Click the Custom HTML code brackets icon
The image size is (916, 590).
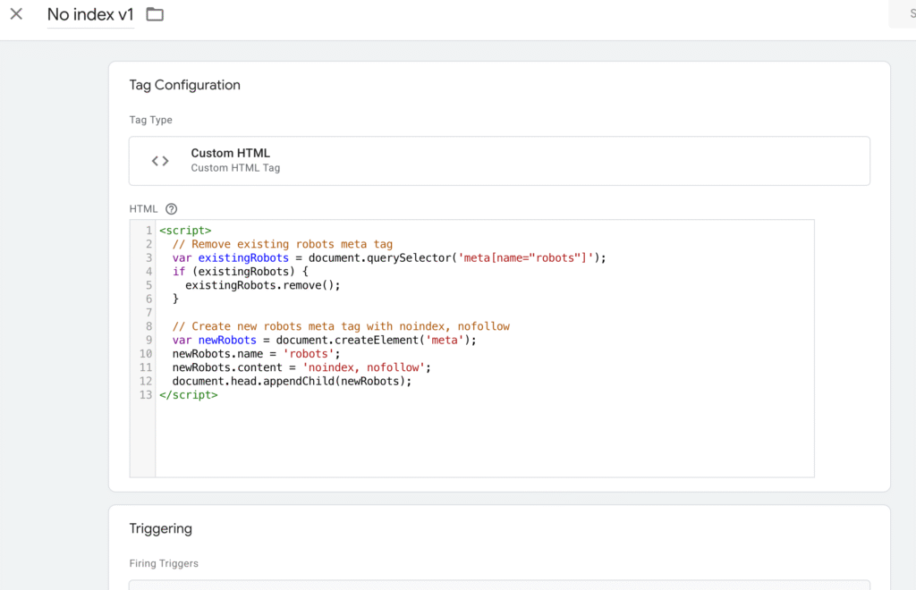160,161
